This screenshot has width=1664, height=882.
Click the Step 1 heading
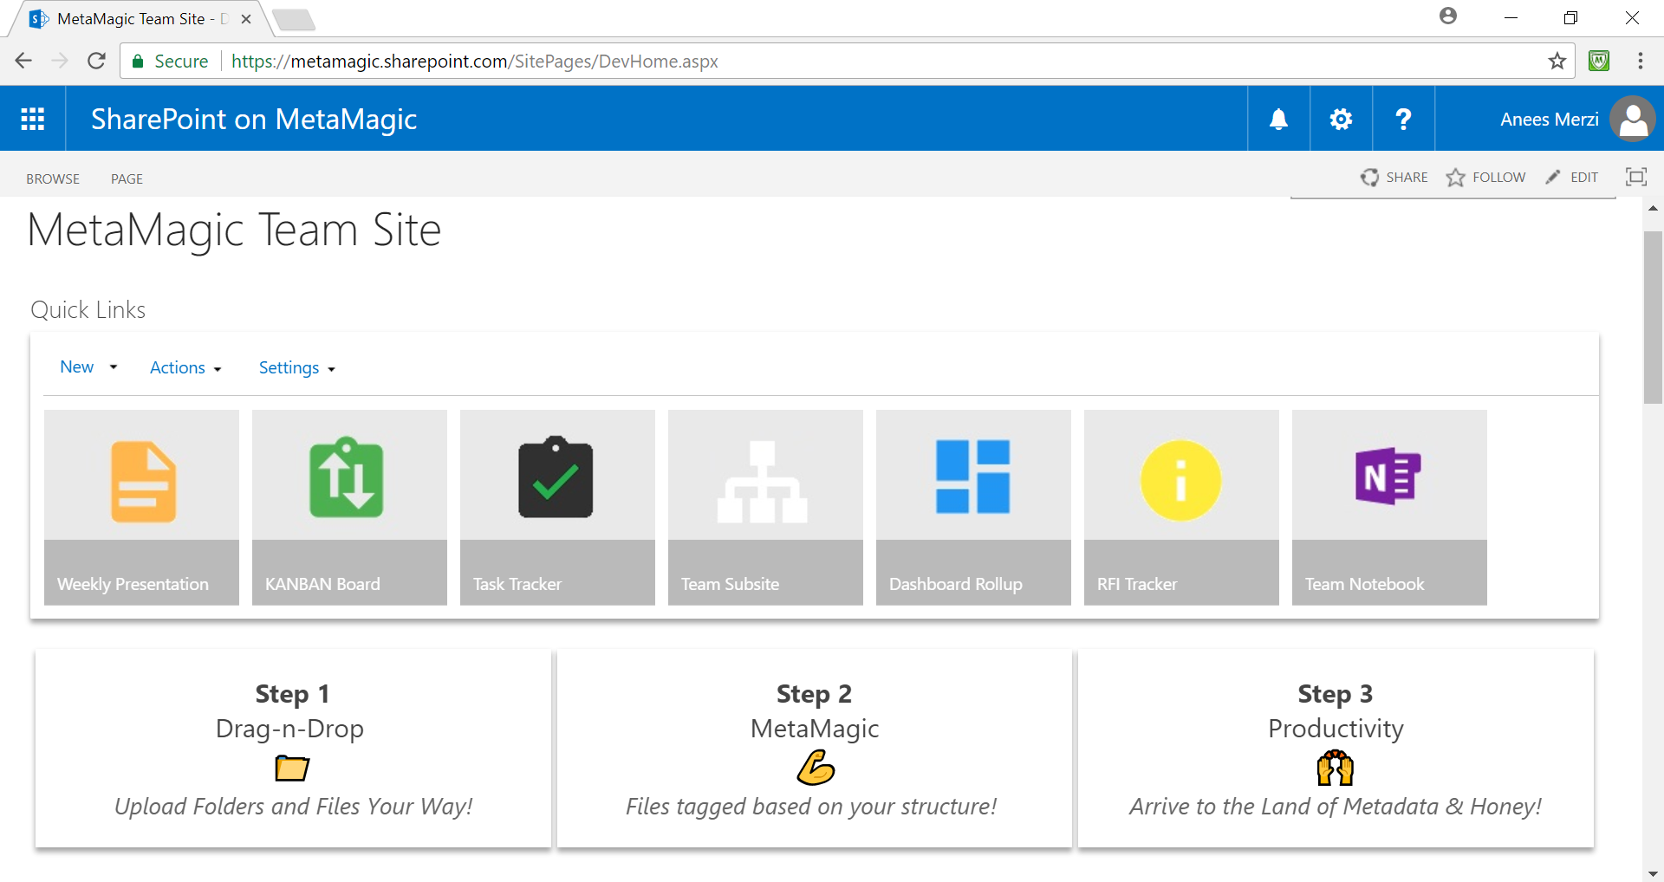point(292,694)
